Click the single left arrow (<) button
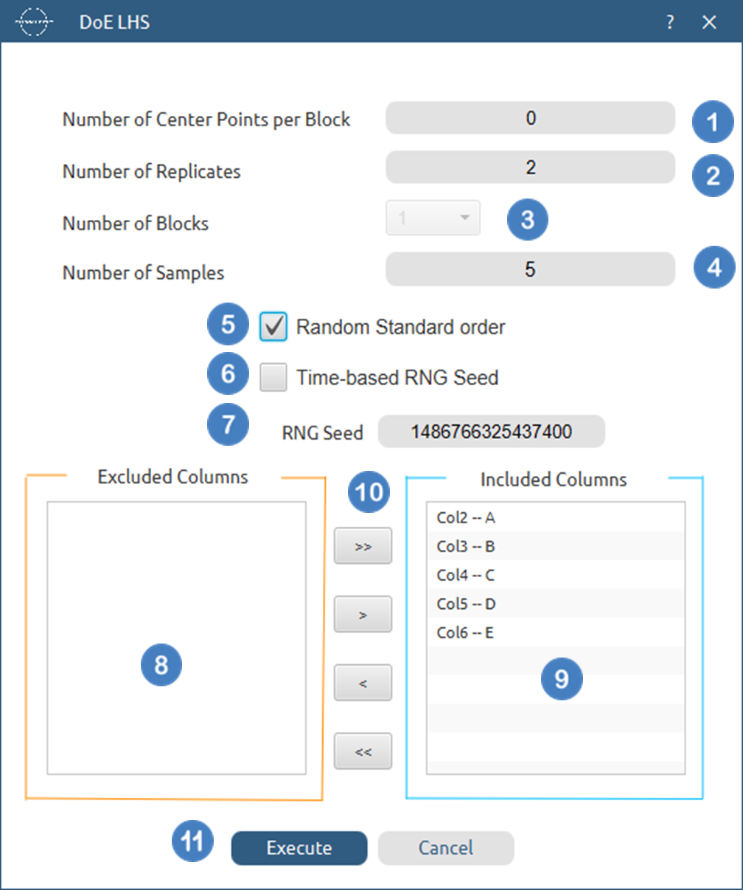Screen dimensions: 743x890 [363, 683]
